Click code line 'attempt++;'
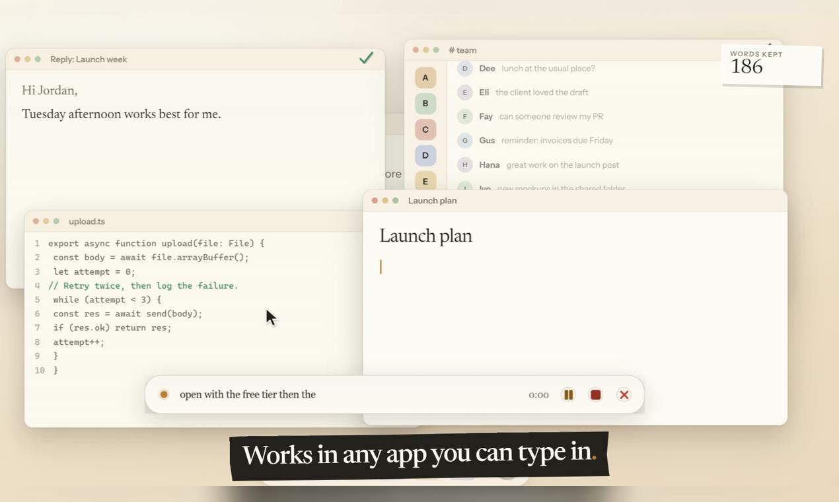This screenshot has width=839, height=502. pos(79,342)
